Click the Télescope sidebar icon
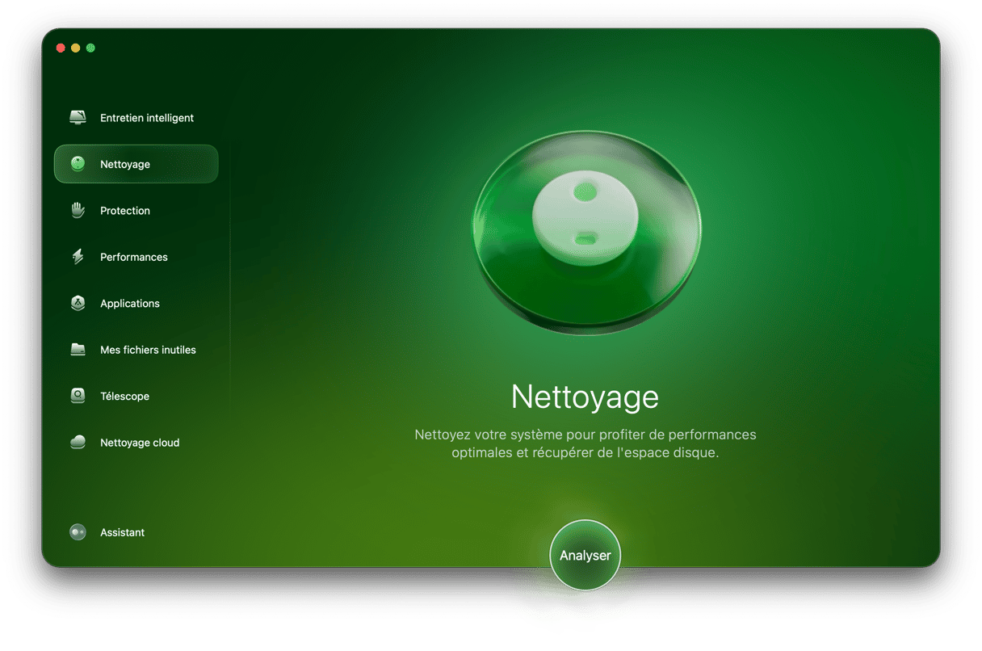The width and height of the screenshot is (982, 651). (78, 397)
